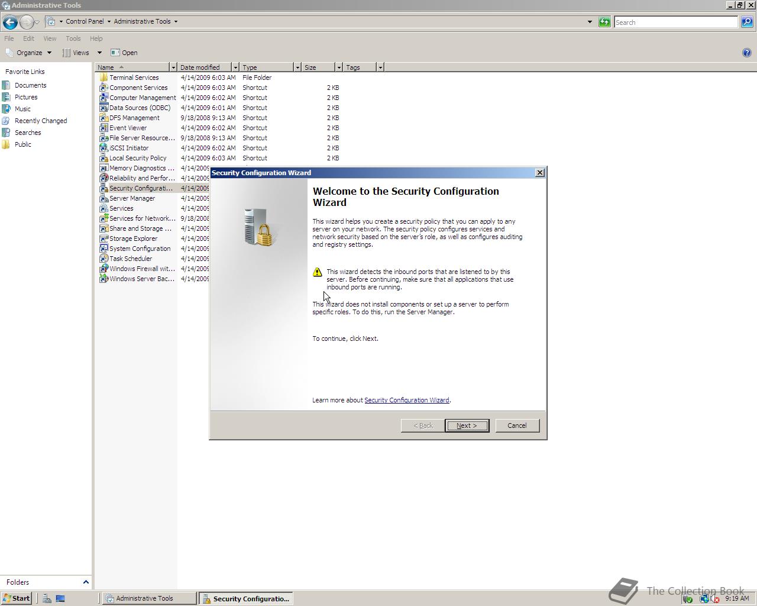Close the Security Configuration Wizard dialog
Screen dimensions: 757x606
tap(539, 173)
